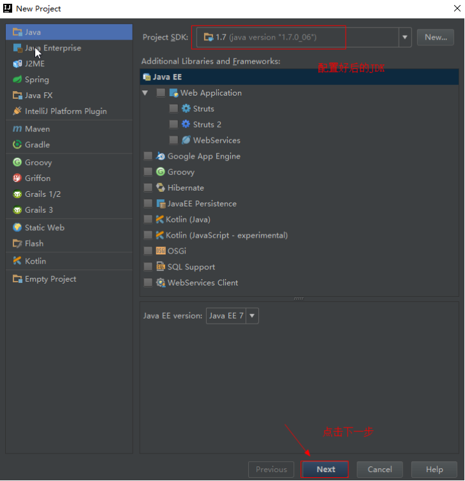
Task: Check the Struts checkbox
Action: pos(173,108)
